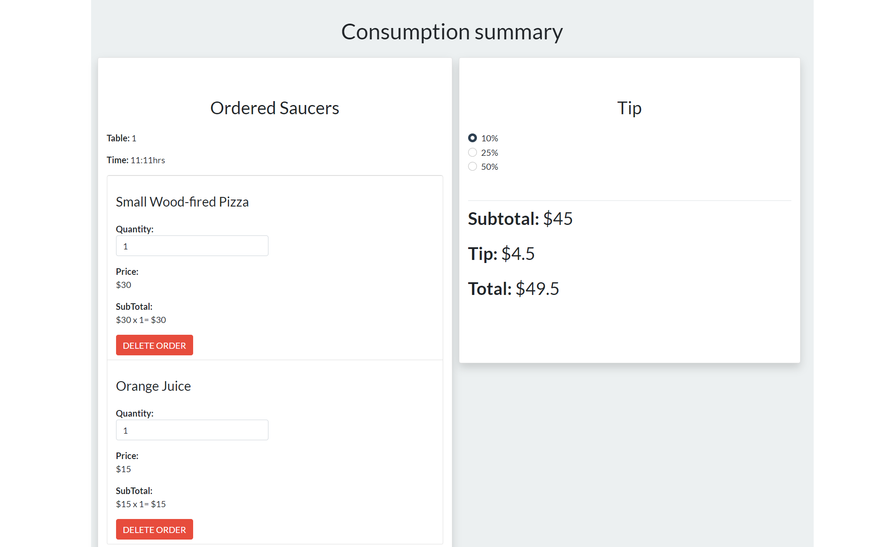Choose the 50% tip radio button
The height and width of the screenshot is (547, 896).
[472, 167]
